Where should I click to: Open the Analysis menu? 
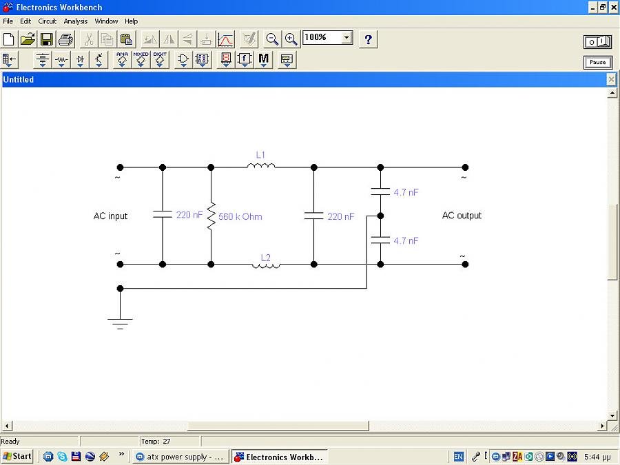[76, 21]
